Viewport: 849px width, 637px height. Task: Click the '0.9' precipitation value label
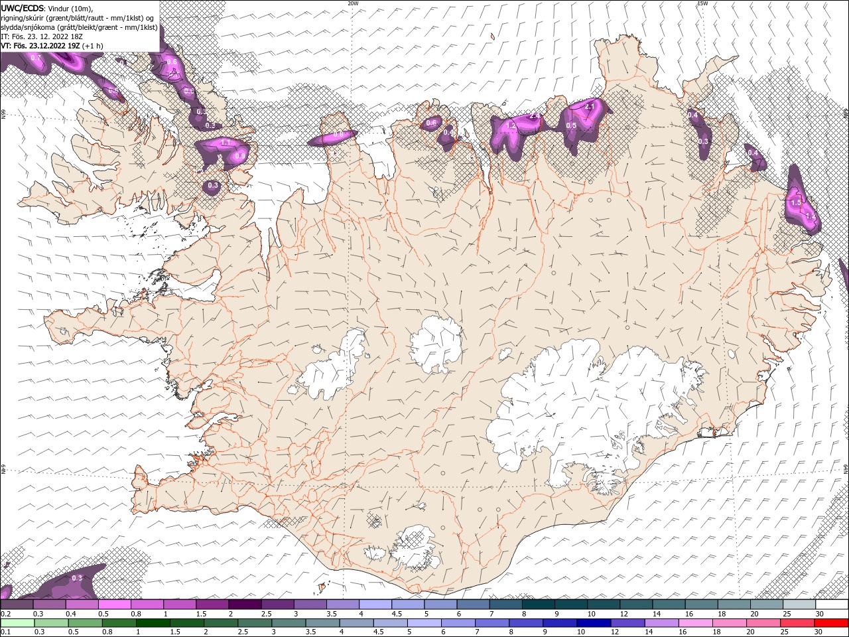tap(240, 156)
